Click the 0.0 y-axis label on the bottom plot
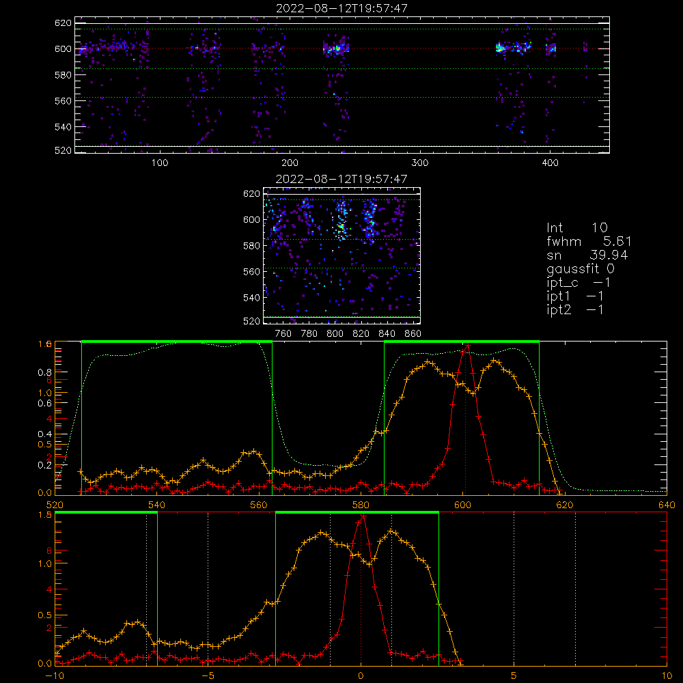The width and height of the screenshot is (683, 683). point(45,664)
